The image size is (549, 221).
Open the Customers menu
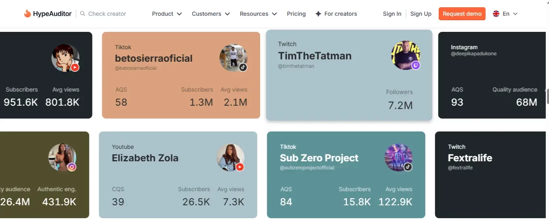point(211,14)
